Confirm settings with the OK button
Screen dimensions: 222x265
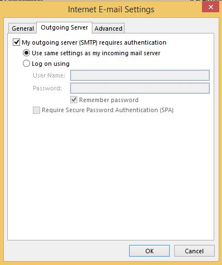point(149,251)
